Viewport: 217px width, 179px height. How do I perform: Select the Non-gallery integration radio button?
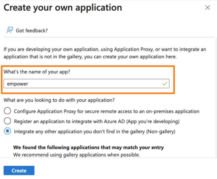click(x=7, y=131)
